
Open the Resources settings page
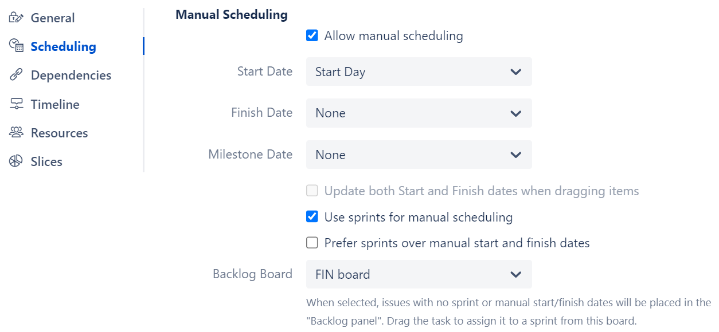(x=61, y=132)
